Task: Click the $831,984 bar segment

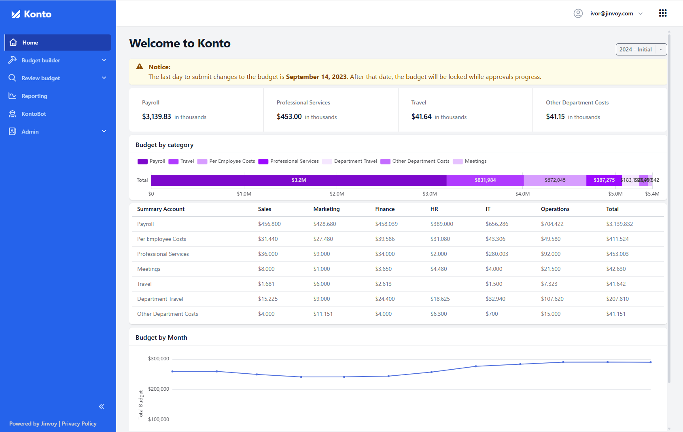Action: pos(485,180)
